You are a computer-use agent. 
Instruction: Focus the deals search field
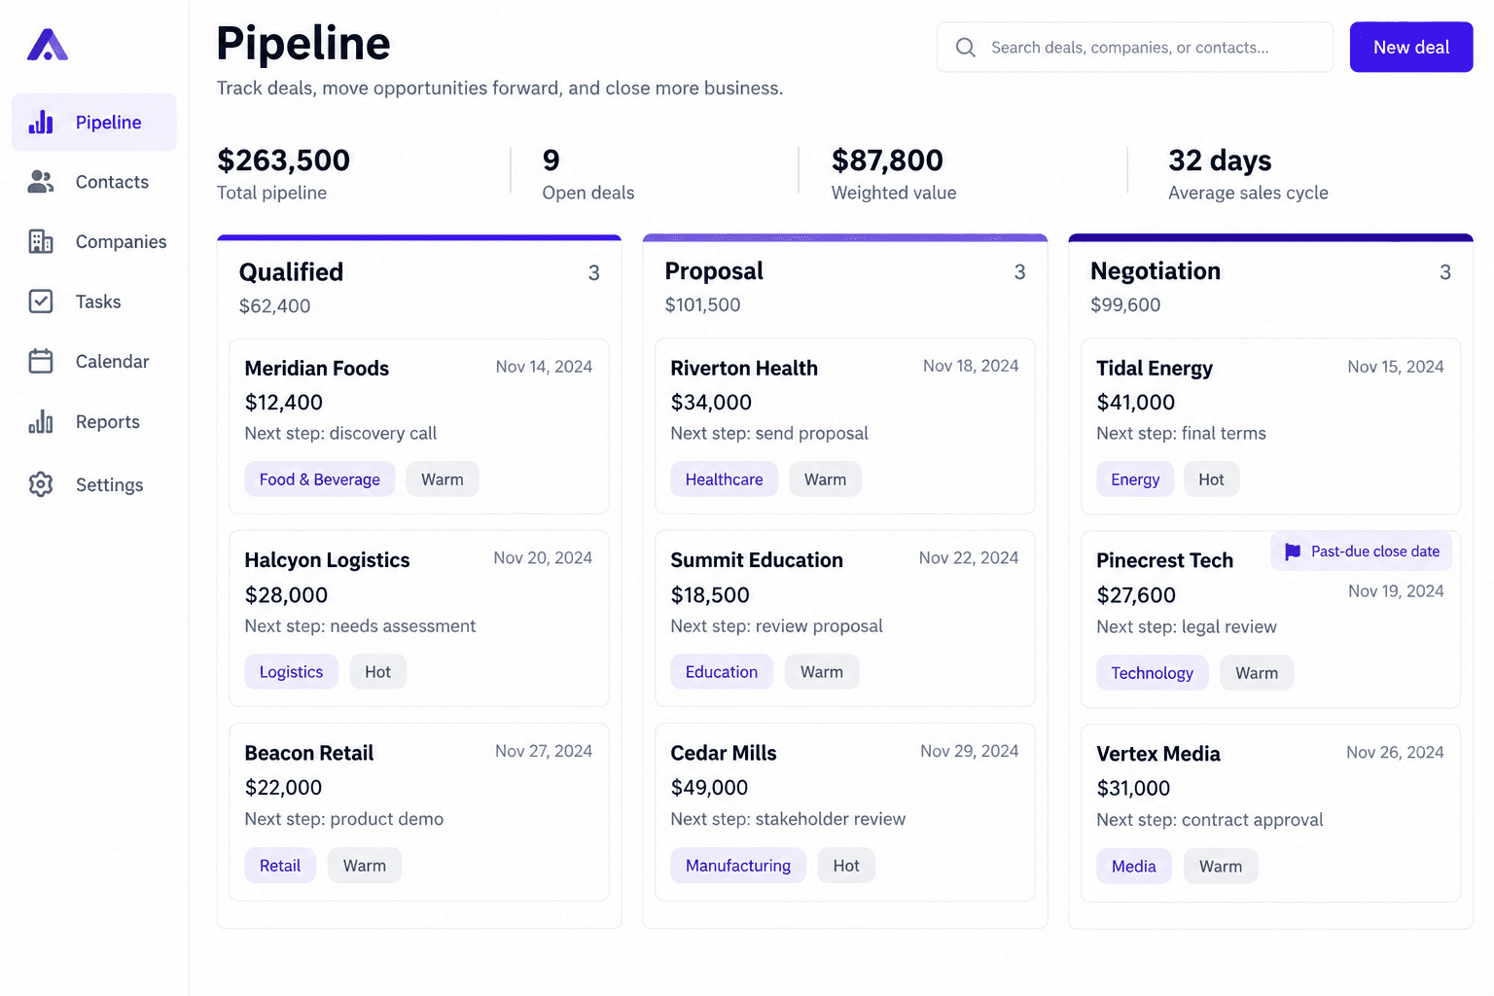(1135, 48)
